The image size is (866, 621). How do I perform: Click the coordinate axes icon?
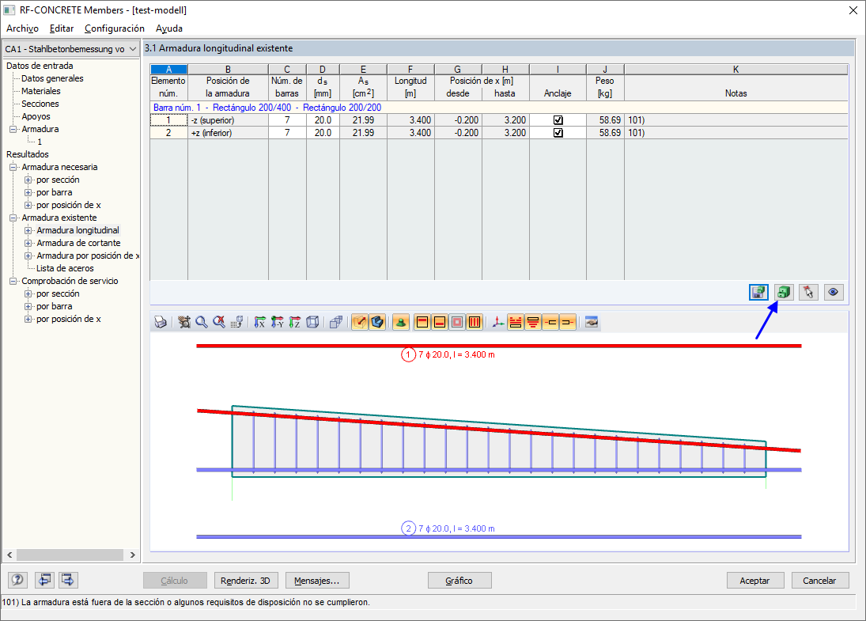[x=498, y=322]
